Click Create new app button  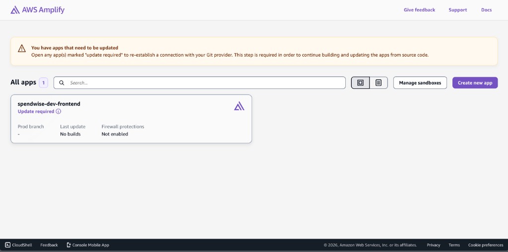475,83
